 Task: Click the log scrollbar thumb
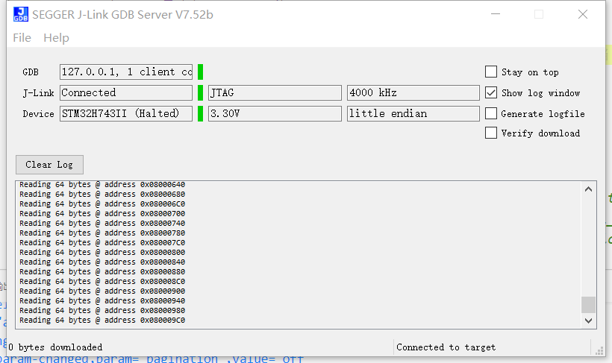click(x=589, y=305)
